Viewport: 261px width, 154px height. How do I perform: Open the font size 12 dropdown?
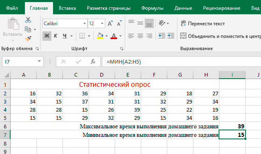tap(102, 24)
